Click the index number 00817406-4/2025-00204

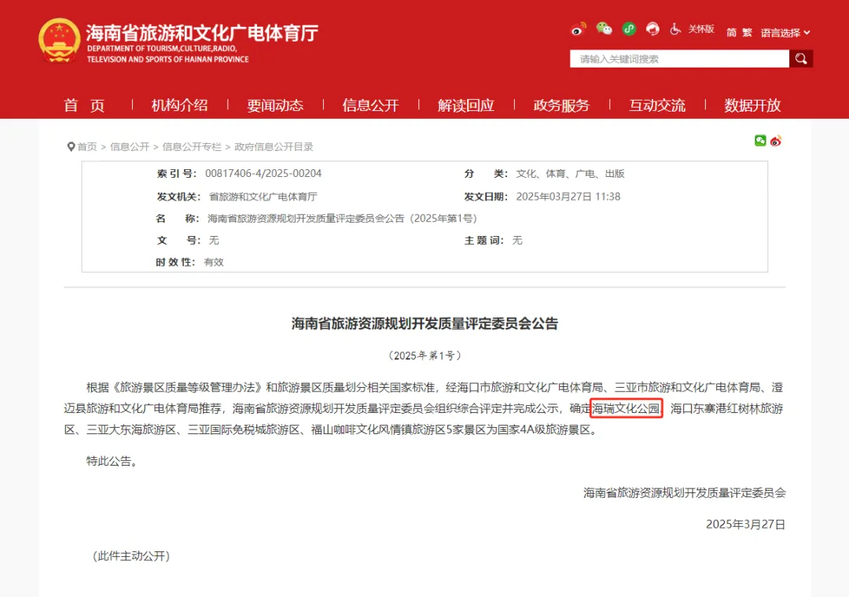pyautogui.click(x=263, y=173)
